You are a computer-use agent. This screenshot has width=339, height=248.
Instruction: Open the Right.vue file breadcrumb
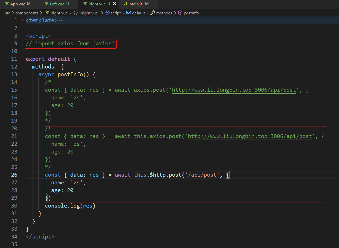[x=59, y=13]
